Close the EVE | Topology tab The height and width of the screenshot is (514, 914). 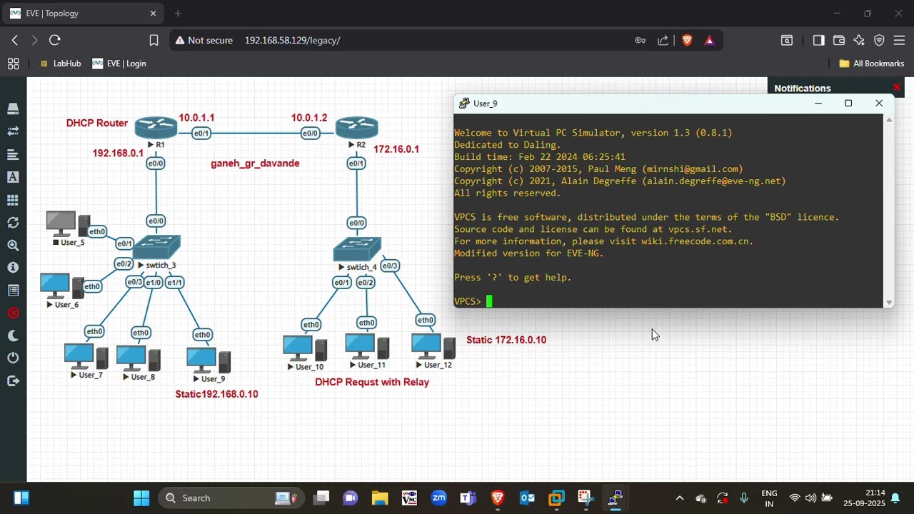(153, 14)
